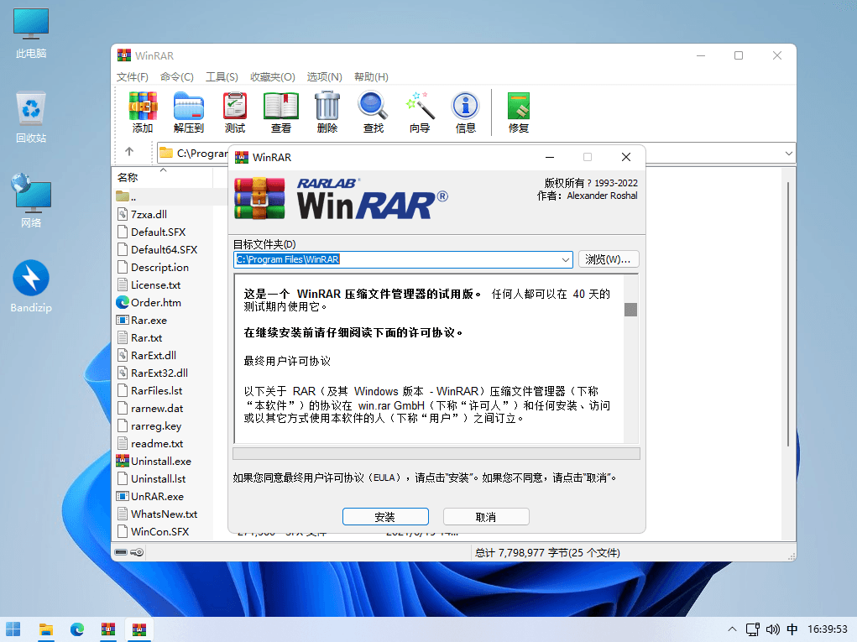Click the 安装 (Install) button
This screenshot has height=642, width=857.
[385, 517]
